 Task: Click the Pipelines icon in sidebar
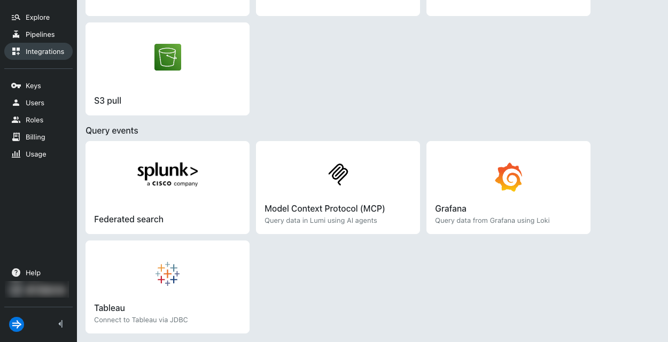pyautogui.click(x=16, y=35)
